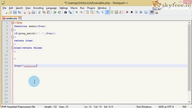Zoom in using toolbar icon
192x108 pixels.
[76, 12]
